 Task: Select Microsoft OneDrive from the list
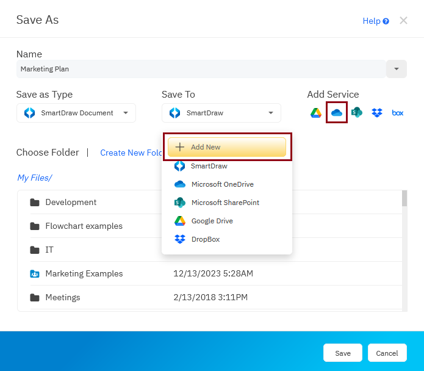[x=222, y=184]
